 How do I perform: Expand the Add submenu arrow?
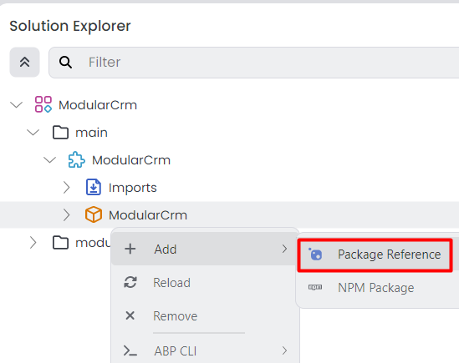pyautogui.click(x=284, y=249)
